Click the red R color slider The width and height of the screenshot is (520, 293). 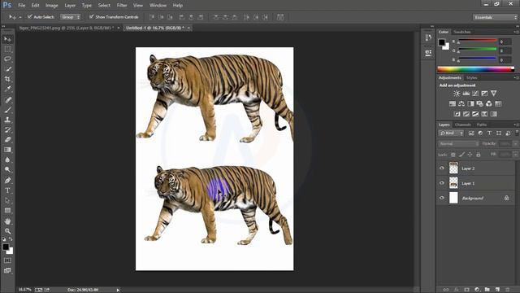pos(477,41)
